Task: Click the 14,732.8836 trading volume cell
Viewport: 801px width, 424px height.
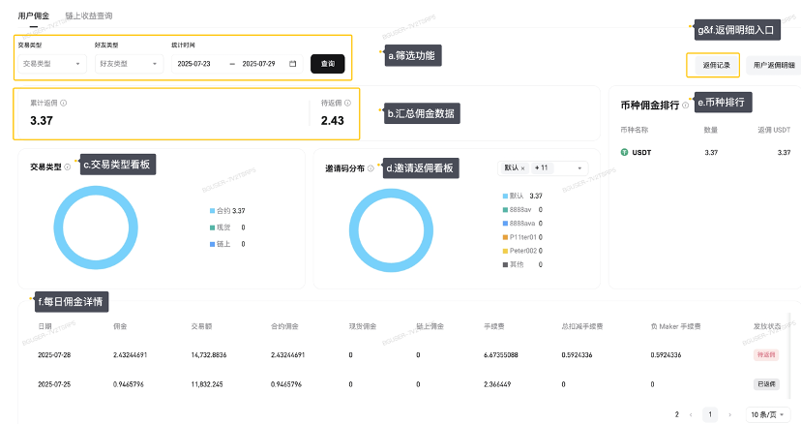Action: (209, 355)
